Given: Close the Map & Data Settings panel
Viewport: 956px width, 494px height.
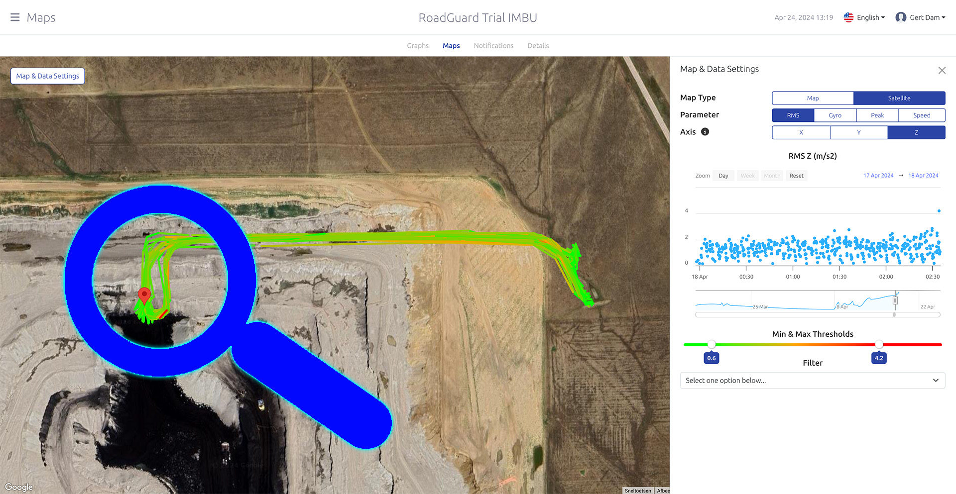Looking at the screenshot, I should pos(942,71).
